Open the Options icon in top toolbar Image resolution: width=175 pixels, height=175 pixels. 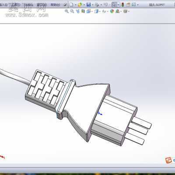[x=134, y=5]
